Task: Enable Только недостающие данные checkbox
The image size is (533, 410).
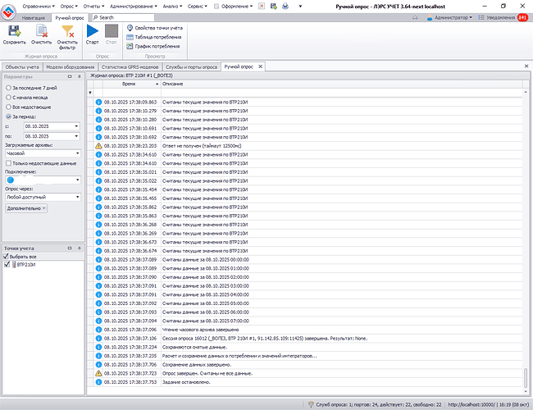Action: [8, 163]
